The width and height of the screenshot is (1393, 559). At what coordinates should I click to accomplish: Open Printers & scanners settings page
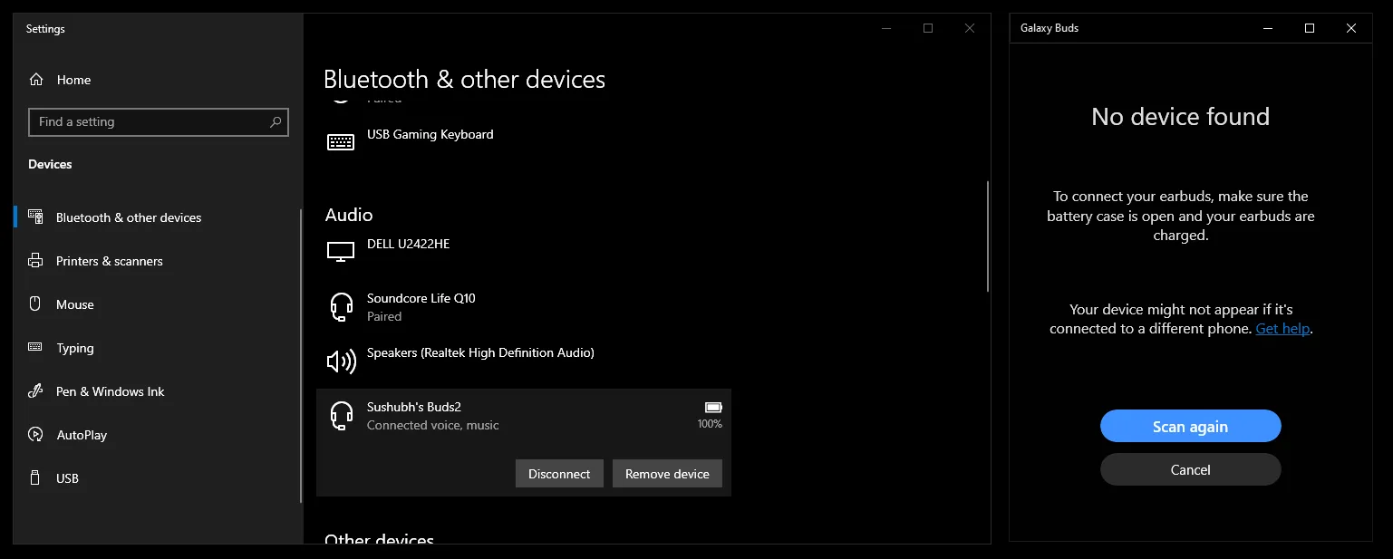[x=158, y=261]
